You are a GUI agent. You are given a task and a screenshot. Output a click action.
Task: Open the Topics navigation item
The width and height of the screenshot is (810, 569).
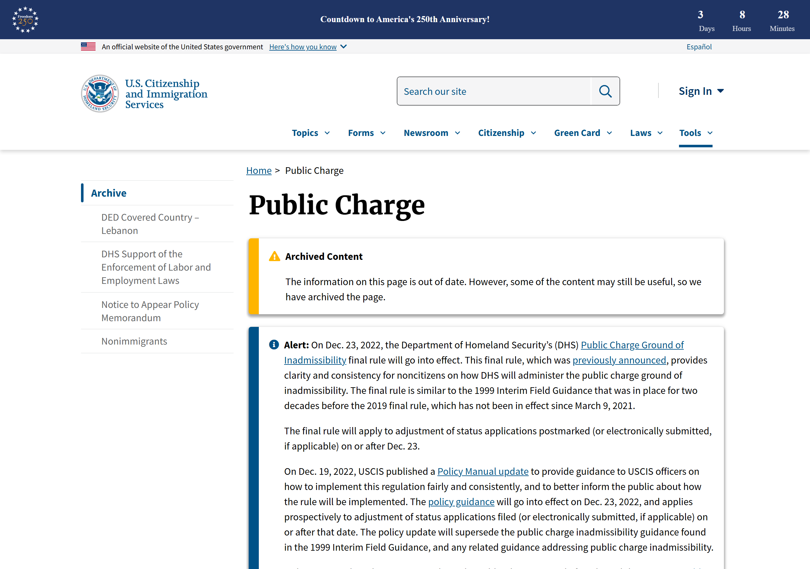pyautogui.click(x=305, y=133)
